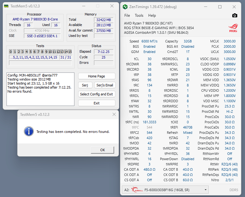
Task: Click the Cmd2T value 1T
Action: [x=188, y=52]
